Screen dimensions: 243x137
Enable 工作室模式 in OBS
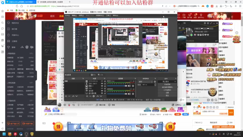pyautogui.click(x=167, y=90)
